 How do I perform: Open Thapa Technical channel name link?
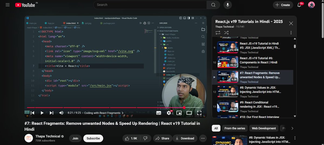[x=48, y=136]
